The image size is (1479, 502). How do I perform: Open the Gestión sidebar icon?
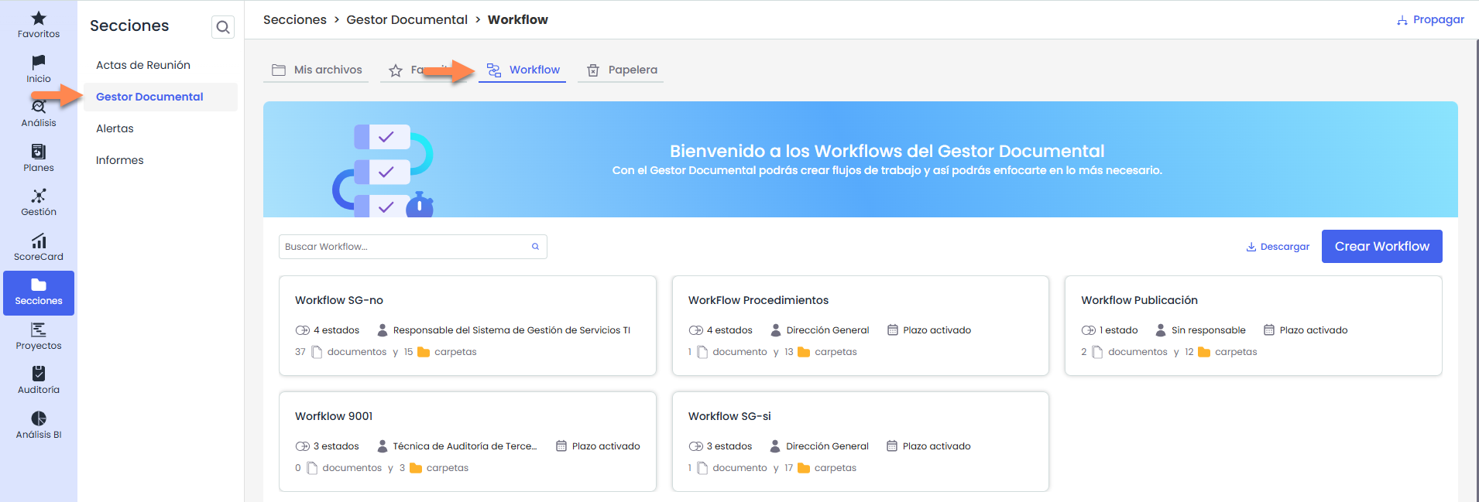click(x=39, y=196)
